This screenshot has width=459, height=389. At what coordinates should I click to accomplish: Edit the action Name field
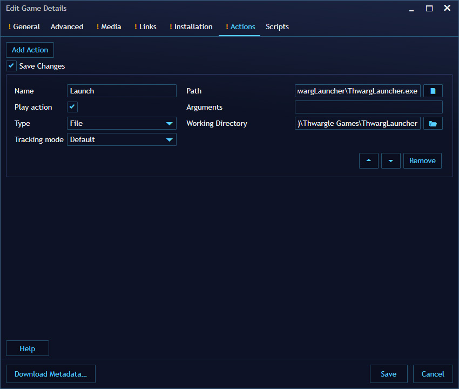(x=122, y=91)
